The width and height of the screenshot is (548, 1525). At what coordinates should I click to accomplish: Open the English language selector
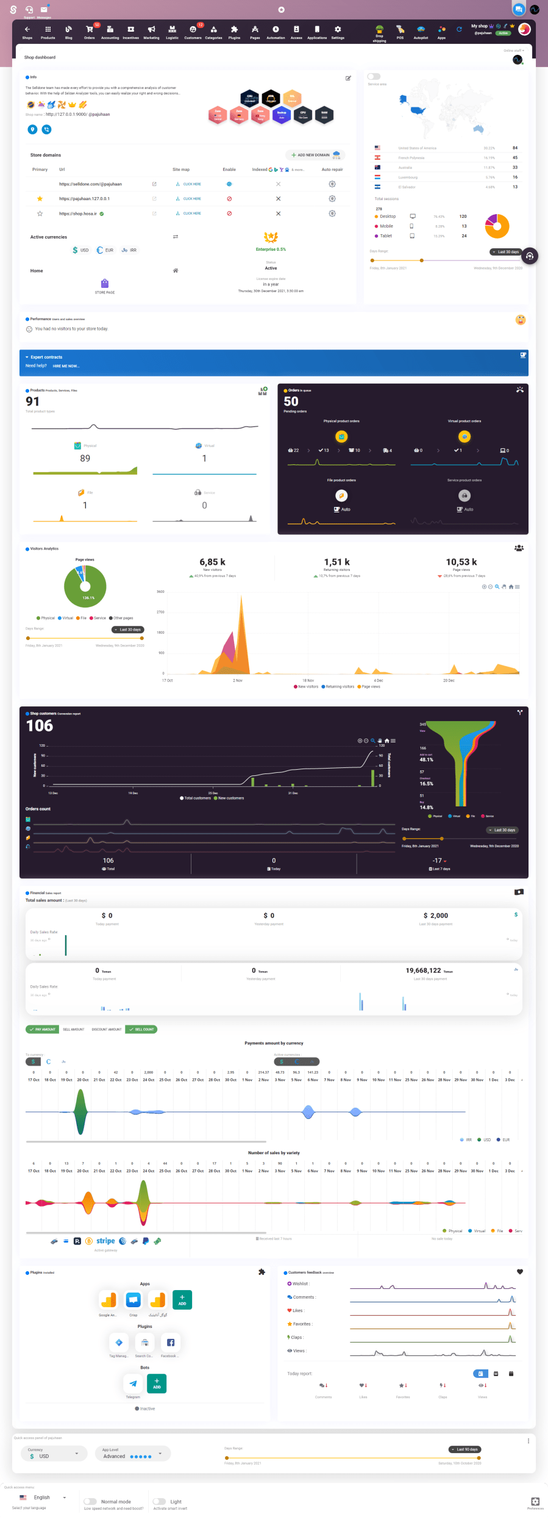coord(43,1498)
